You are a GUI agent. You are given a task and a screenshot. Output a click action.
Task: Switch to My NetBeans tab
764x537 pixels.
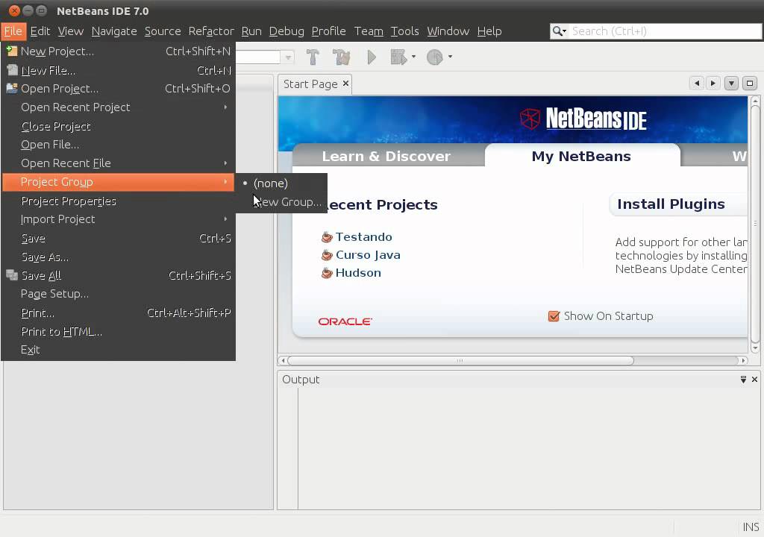(x=581, y=156)
